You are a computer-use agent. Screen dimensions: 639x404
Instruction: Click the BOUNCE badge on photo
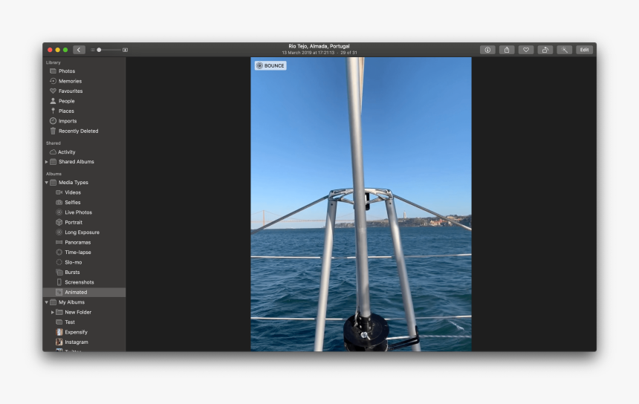tap(270, 65)
